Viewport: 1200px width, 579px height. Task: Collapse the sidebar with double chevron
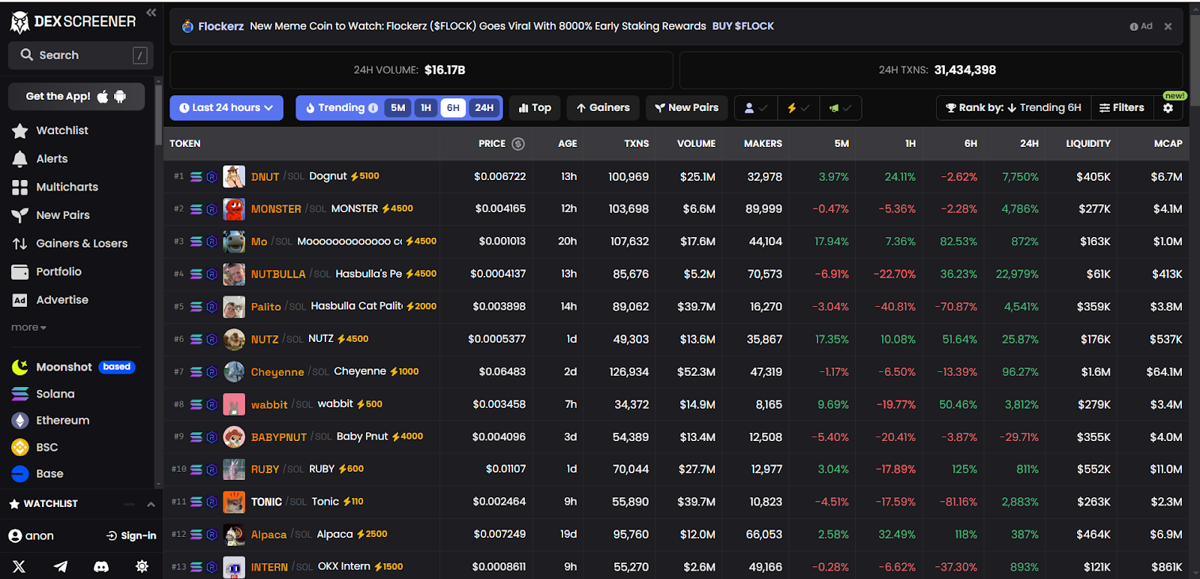pyautogui.click(x=151, y=13)
